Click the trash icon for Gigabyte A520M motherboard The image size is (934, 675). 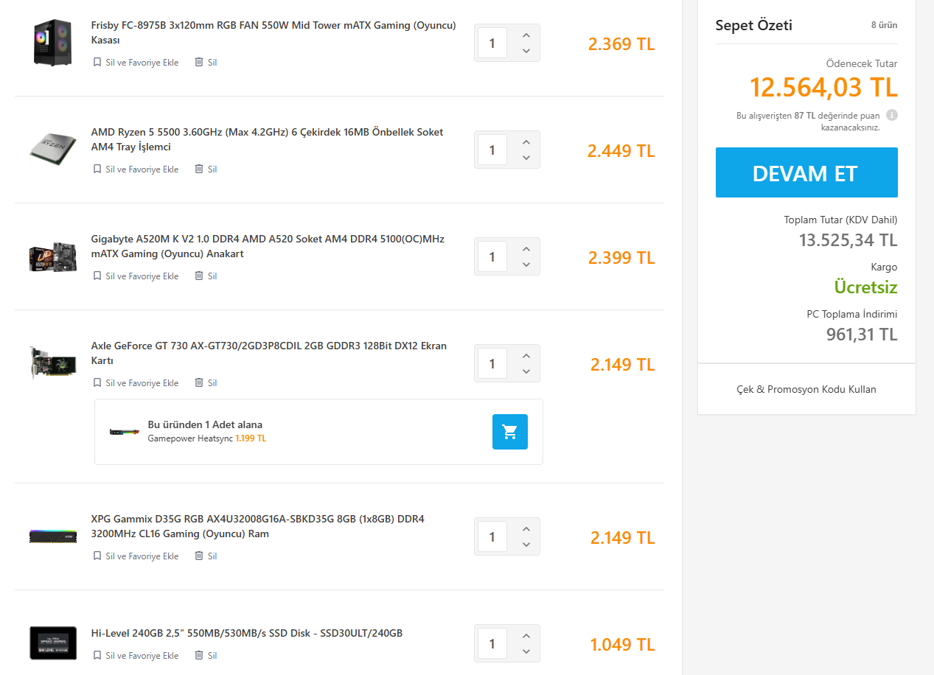click(x=198, y=276)
